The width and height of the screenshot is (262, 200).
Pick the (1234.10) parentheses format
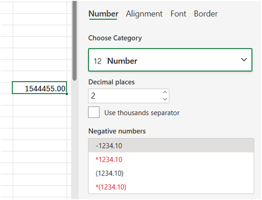pyautogui.click(x=171, y=173)
